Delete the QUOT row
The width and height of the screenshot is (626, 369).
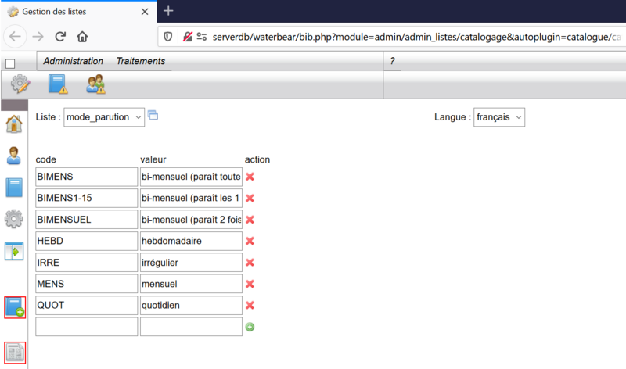coord(250,305)
